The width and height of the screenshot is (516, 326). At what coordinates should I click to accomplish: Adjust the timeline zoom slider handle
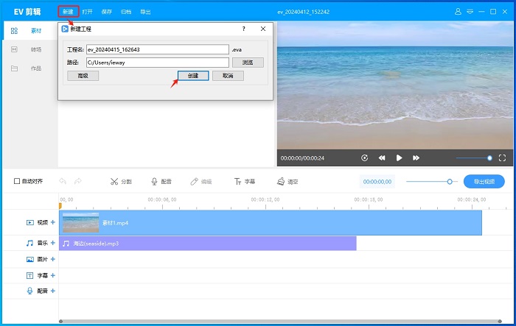click(x=449, y=181)
